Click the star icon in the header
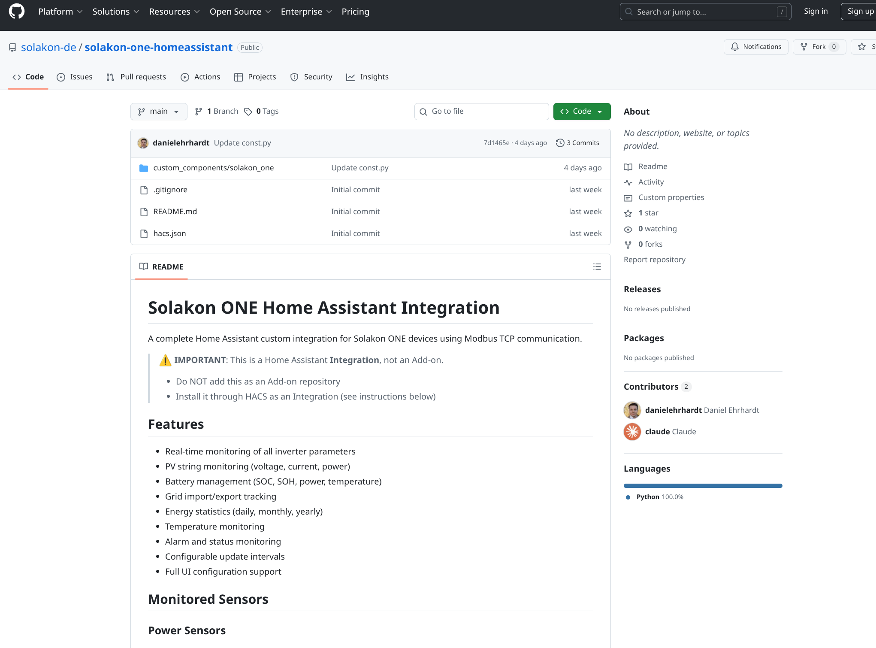876x648 pixels. click(x=862, y=47)
